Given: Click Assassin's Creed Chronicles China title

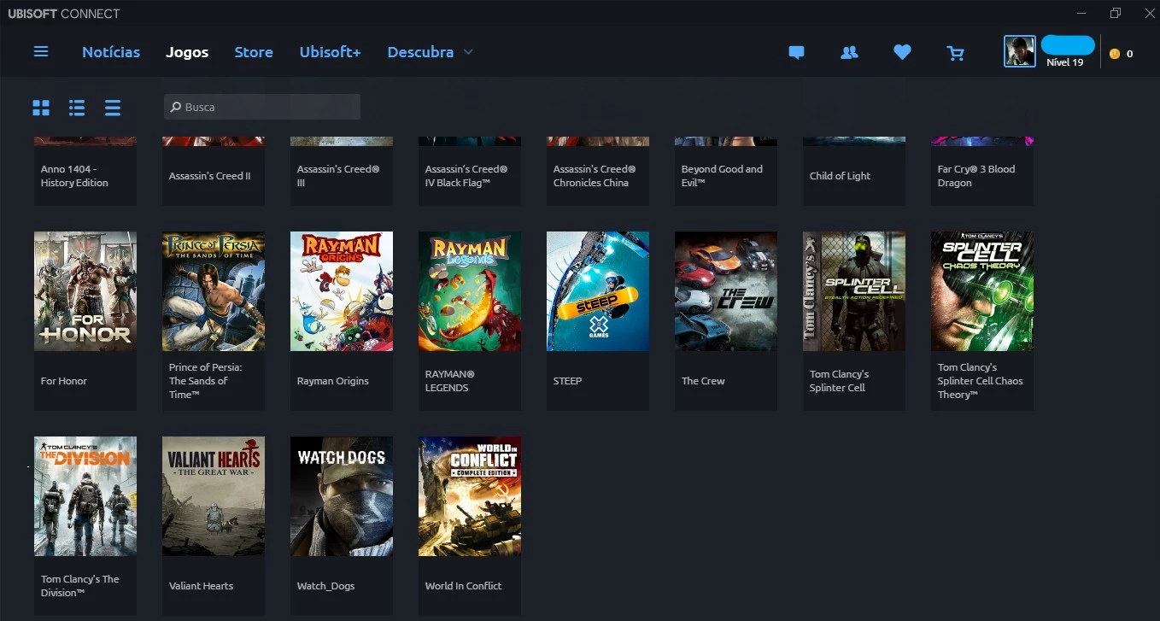Looking at the screenshot, I should click(x=595, y=176).
